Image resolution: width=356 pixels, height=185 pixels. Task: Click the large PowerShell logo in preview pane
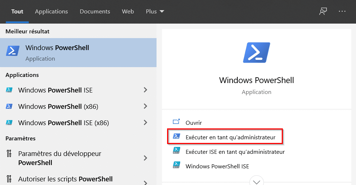pyautogui.click(x=257, y=53)
